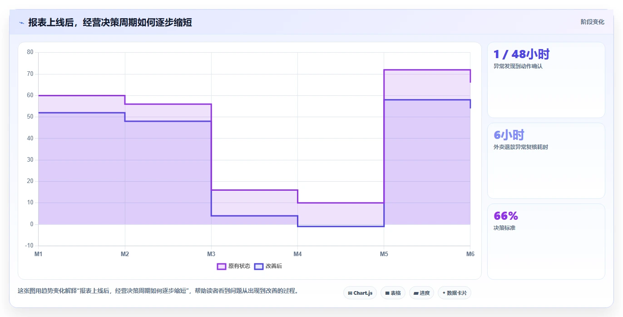Click the Chart.js chip's small icon
Image resolution: width=623 pixels, height=317 pixels.
coord(350,293)
